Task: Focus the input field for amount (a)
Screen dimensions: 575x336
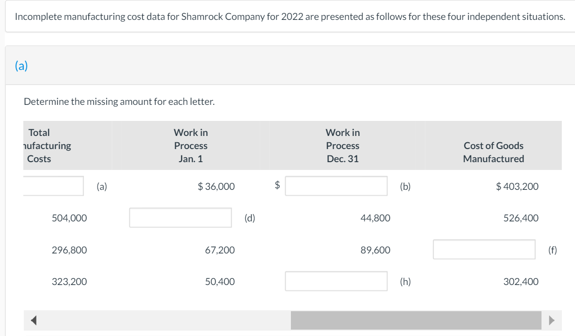Action: tap(53, 186)
